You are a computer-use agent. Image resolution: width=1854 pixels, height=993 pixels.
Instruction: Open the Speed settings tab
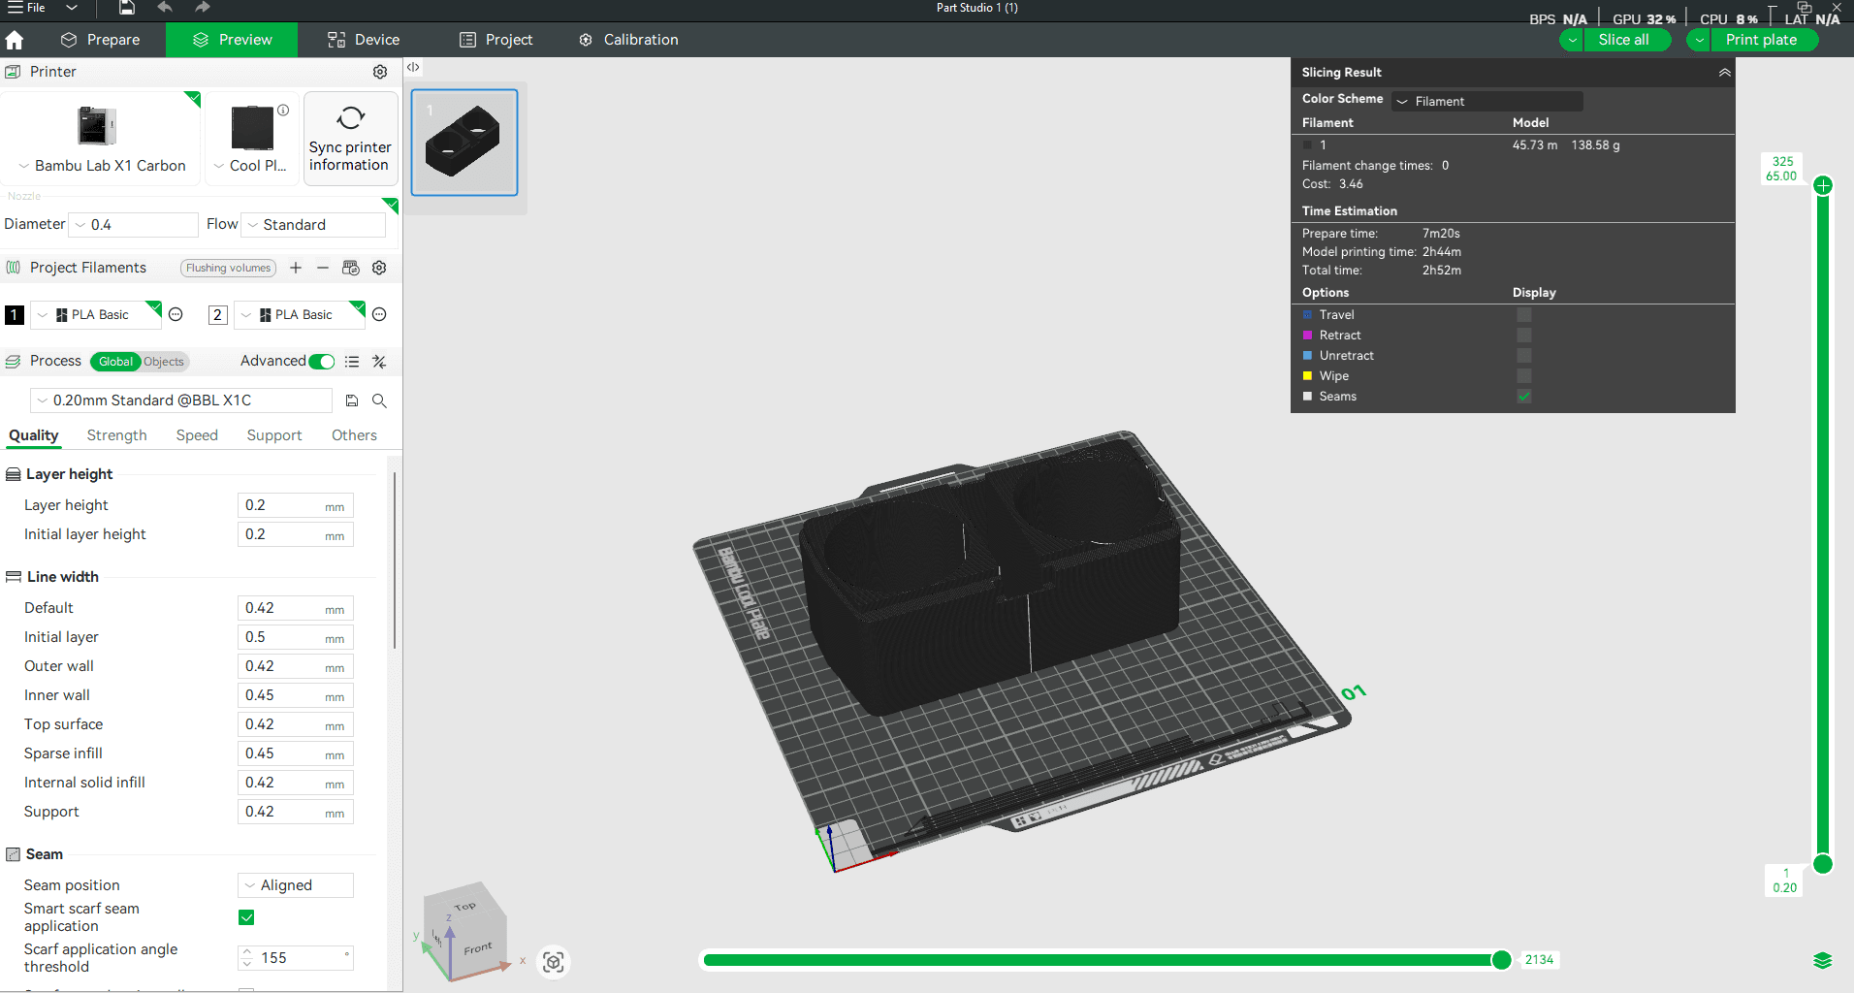click(x=197, y=435)
